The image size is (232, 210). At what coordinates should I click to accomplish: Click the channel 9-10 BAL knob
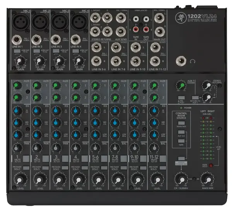(135, 148)
